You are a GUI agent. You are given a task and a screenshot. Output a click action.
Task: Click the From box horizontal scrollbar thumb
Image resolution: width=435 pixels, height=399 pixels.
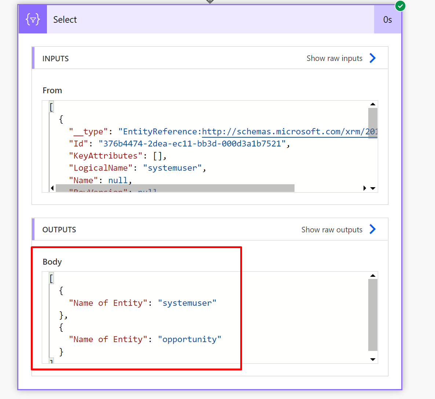[x=175, y=188]
